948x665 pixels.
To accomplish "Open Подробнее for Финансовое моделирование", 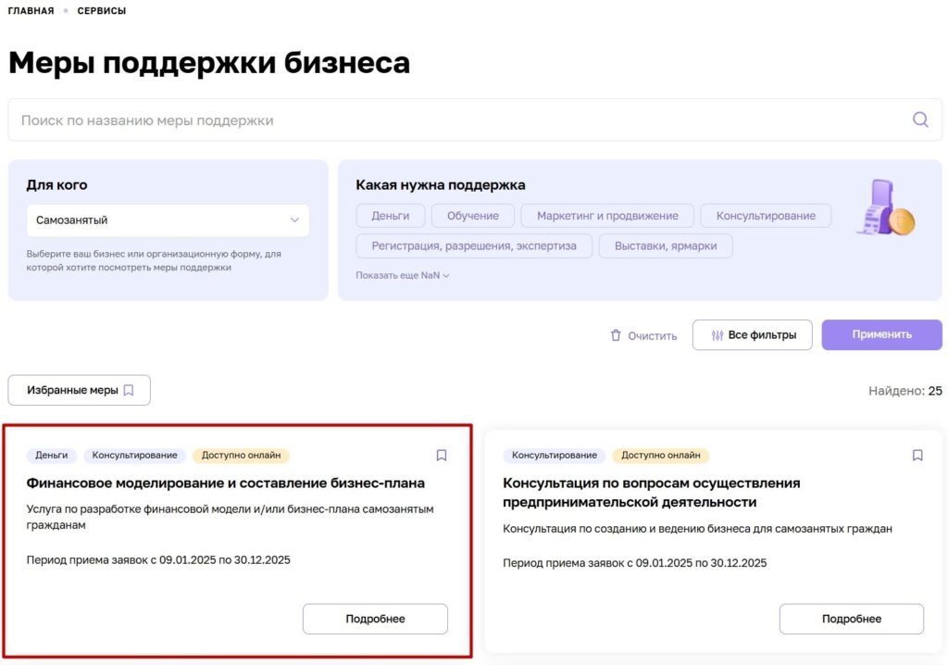I will coord(375,619).
